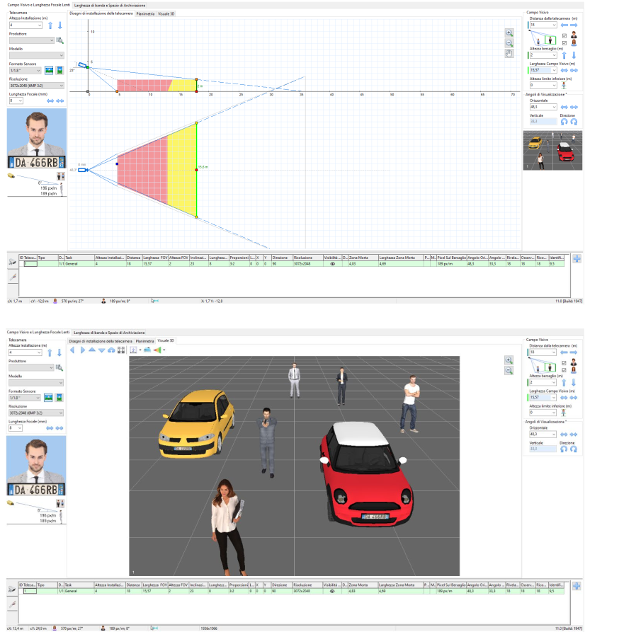Switch to the Planimetria tab in drawing window
The image size is (619, 644).
tap(144, 13)
